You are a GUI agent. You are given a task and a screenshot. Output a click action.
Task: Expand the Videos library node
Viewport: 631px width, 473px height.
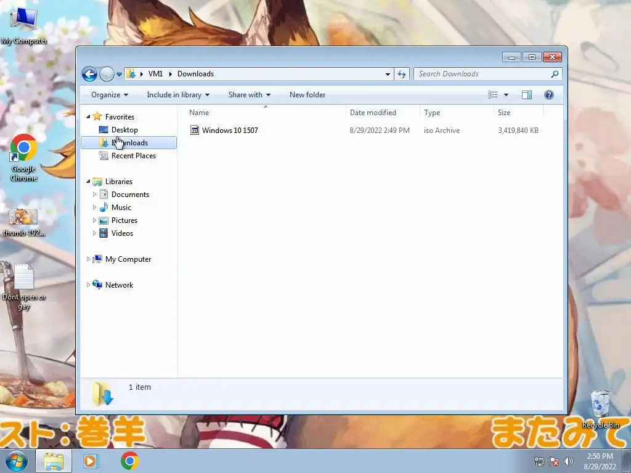pyautogui.click(x=94, y=233)
